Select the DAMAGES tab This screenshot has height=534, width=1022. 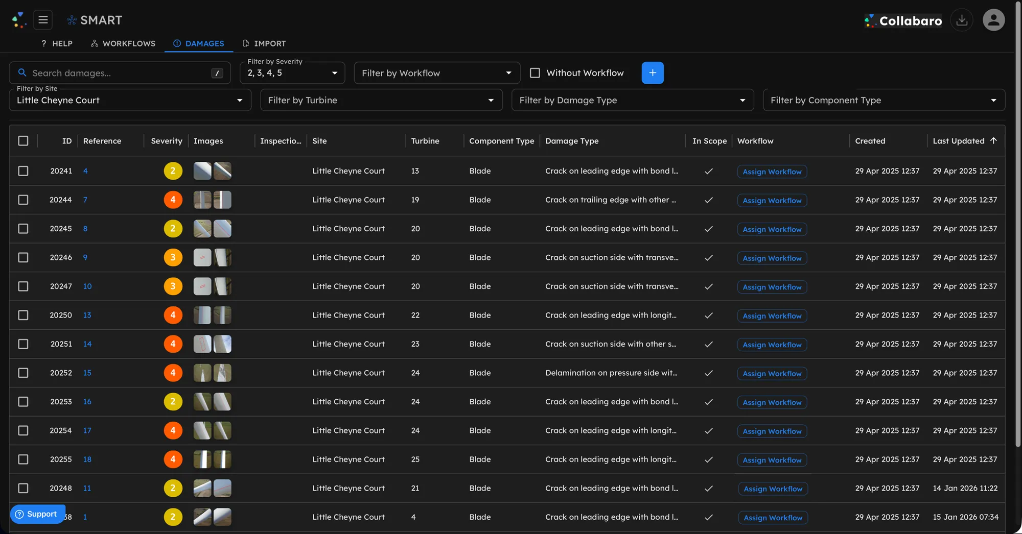199,43
